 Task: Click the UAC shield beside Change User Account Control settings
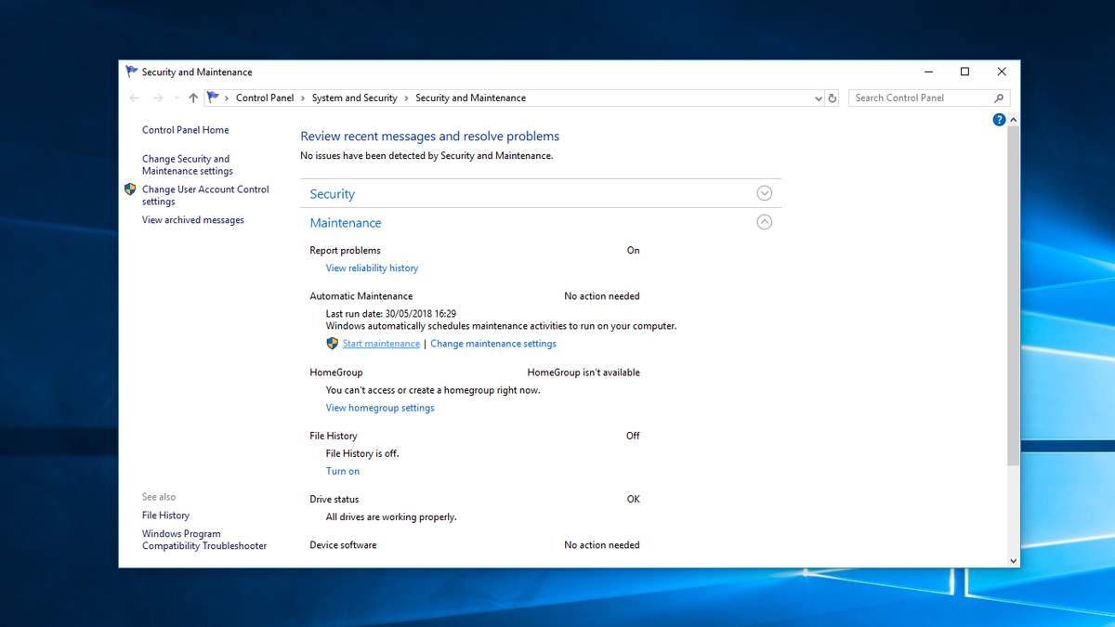pos(130,189)
